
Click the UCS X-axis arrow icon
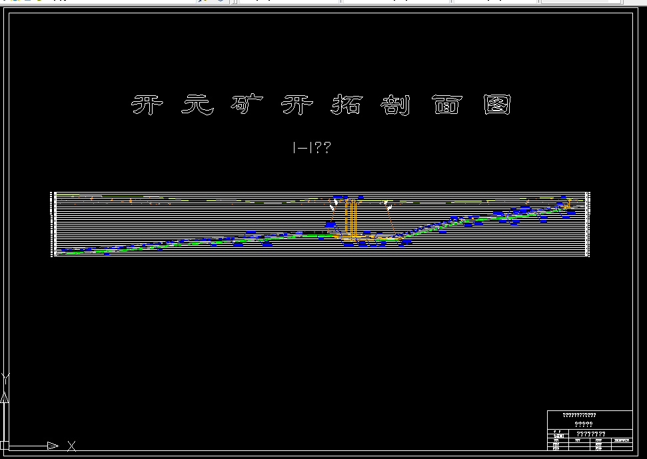click(x=53, y=446)
